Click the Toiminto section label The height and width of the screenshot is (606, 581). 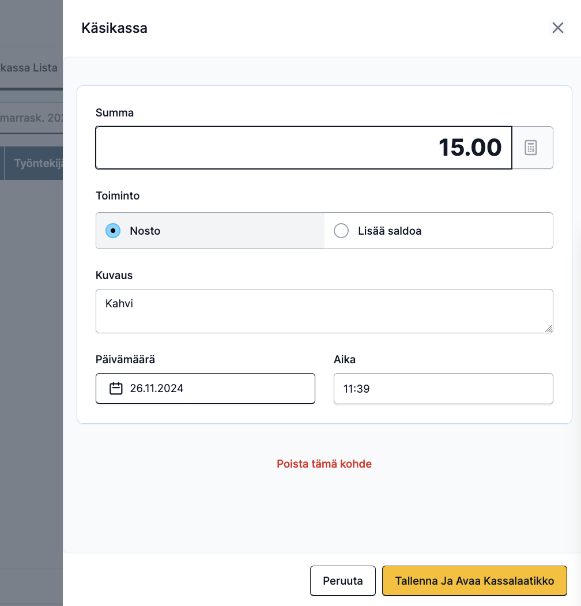click(x=118, y=195)
